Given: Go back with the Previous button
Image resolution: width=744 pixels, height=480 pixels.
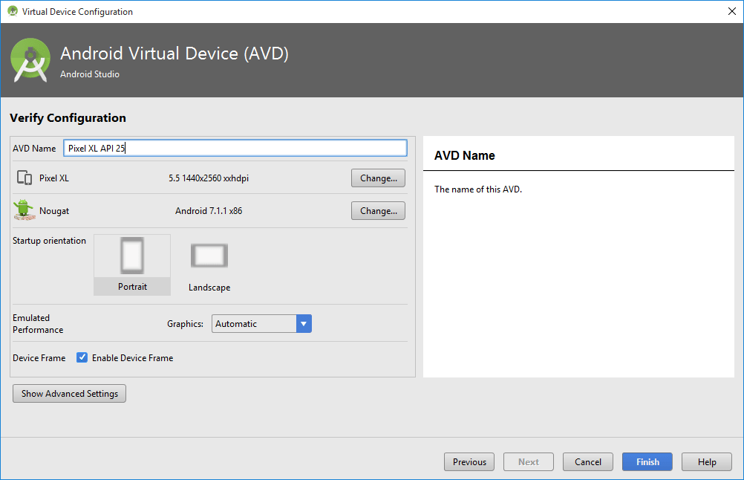Looking at the screenshot, I should 469,462.
